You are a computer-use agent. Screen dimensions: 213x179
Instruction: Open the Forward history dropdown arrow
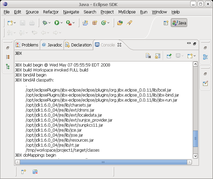pyautogui.click(x=60, y=33)
